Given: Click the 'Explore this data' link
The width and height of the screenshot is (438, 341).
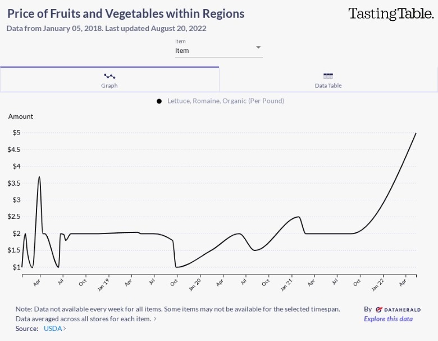Looking at the screenshot, I should point(388,319).
